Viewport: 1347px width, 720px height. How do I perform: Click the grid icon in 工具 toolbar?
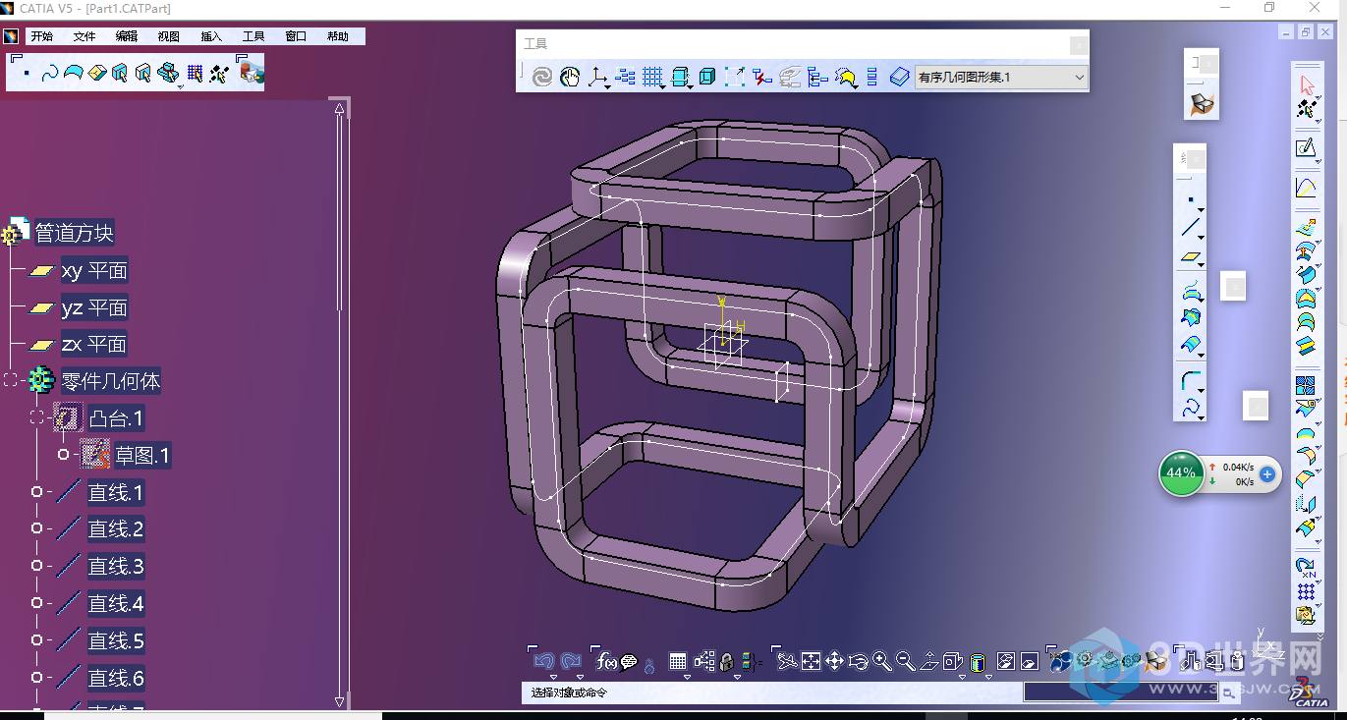point(652,77)
